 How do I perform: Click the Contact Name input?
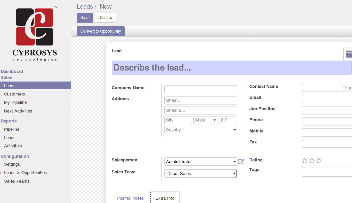click(x=321, y=88)
